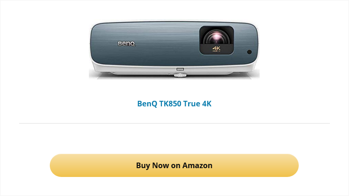
Task: Click the BenQ projector product image
Action: pos(174,49)
